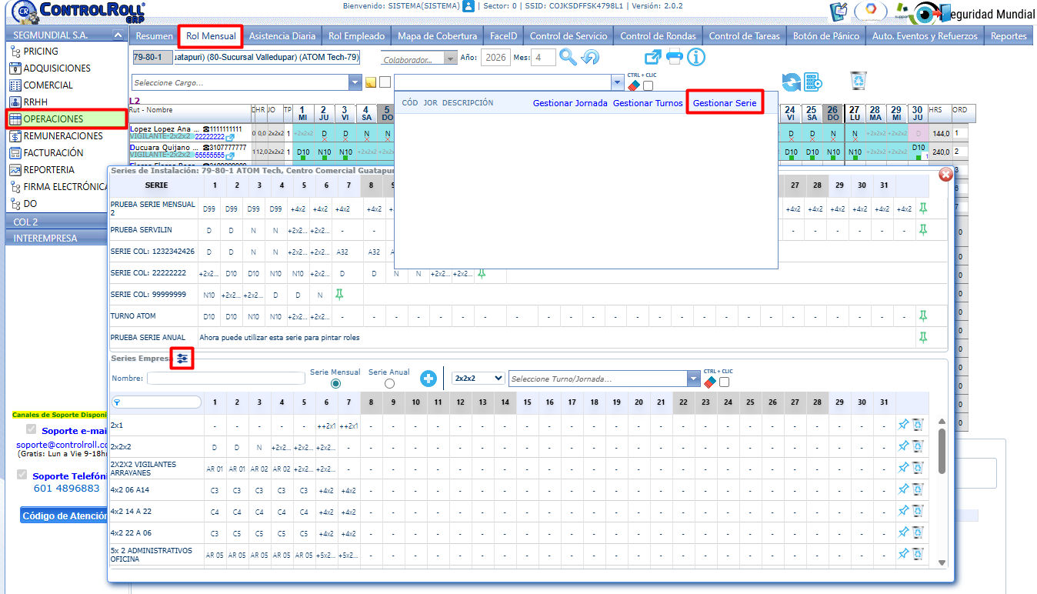The height and width of the screenshot is (594, 1037).
Task: Pin the 2x2x2 series row
Action: tap(904, 446)
